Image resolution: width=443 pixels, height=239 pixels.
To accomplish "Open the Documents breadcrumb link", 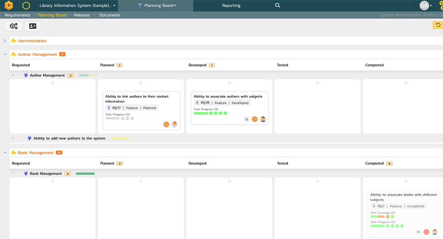I will (109, 15).
